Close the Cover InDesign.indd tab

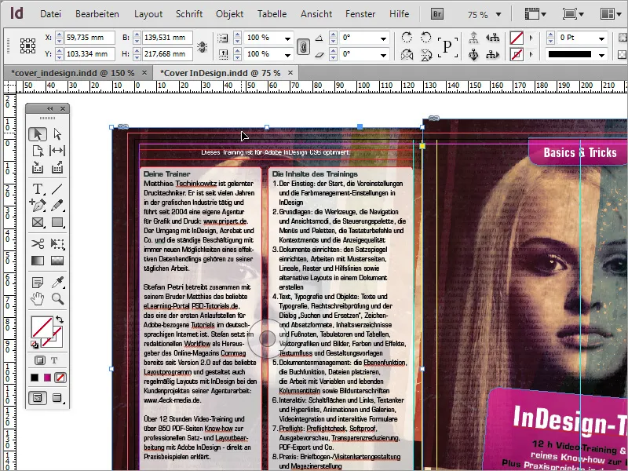pos(290,73)
